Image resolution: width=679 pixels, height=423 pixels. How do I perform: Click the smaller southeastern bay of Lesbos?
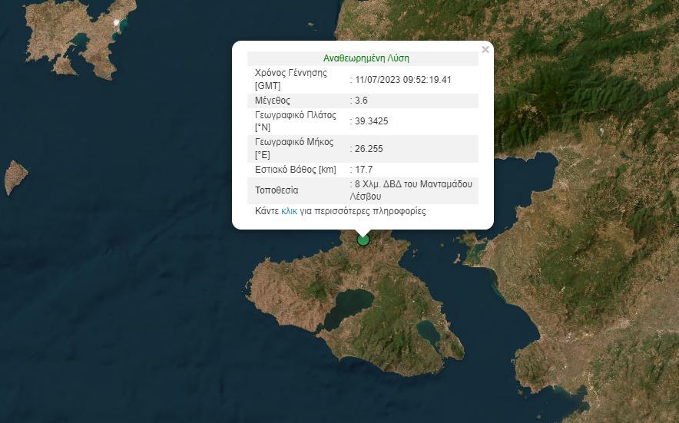tap(428, 332)
